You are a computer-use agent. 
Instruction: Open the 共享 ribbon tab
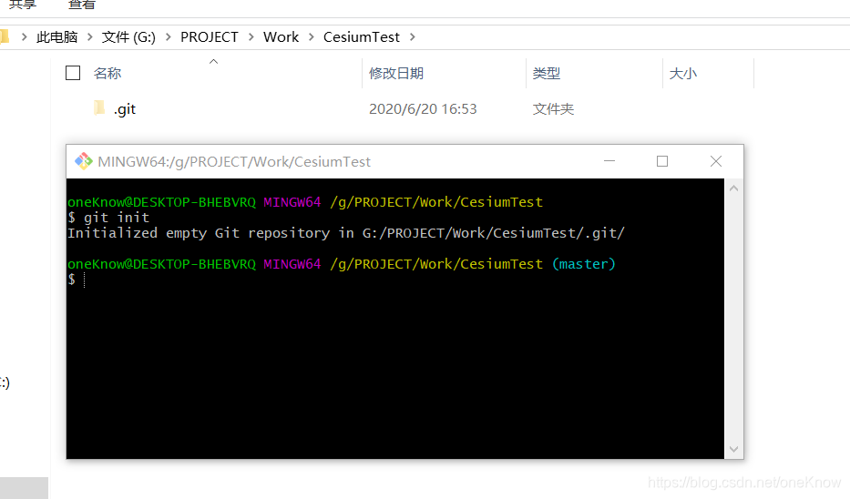coord(22,5)
